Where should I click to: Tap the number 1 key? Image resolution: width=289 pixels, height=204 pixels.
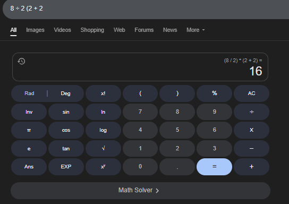coord(140,149)
